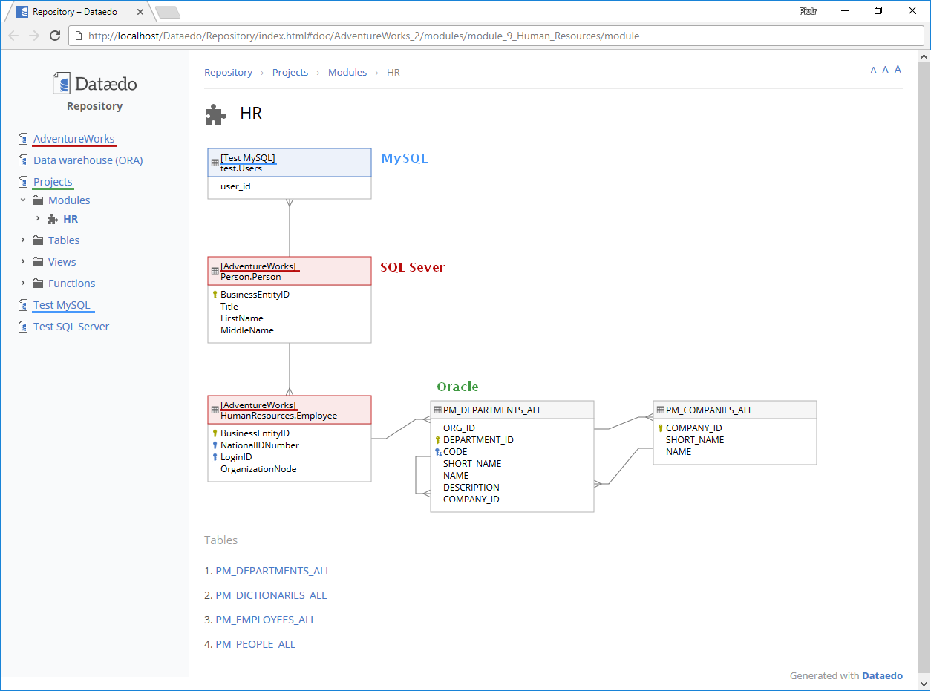Click the Test SQL Server document icon

[x=23, y=327]
